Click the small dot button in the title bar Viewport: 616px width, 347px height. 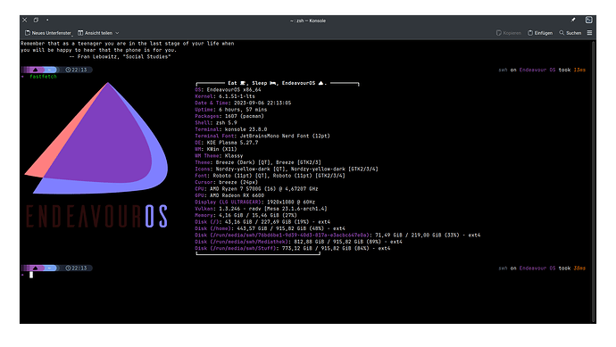[47, 20]
